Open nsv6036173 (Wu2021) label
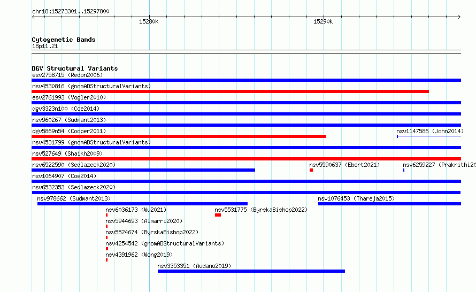This screenshot has height=292, width=476. 136,210
